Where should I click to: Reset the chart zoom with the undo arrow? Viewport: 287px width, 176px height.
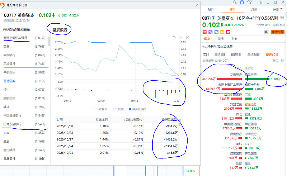174,38
